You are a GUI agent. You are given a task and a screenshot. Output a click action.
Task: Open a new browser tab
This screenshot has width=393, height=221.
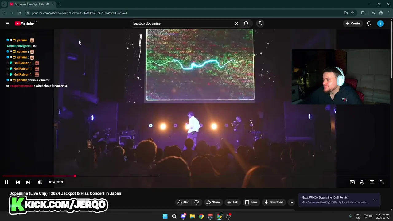[x=60, y=4]
